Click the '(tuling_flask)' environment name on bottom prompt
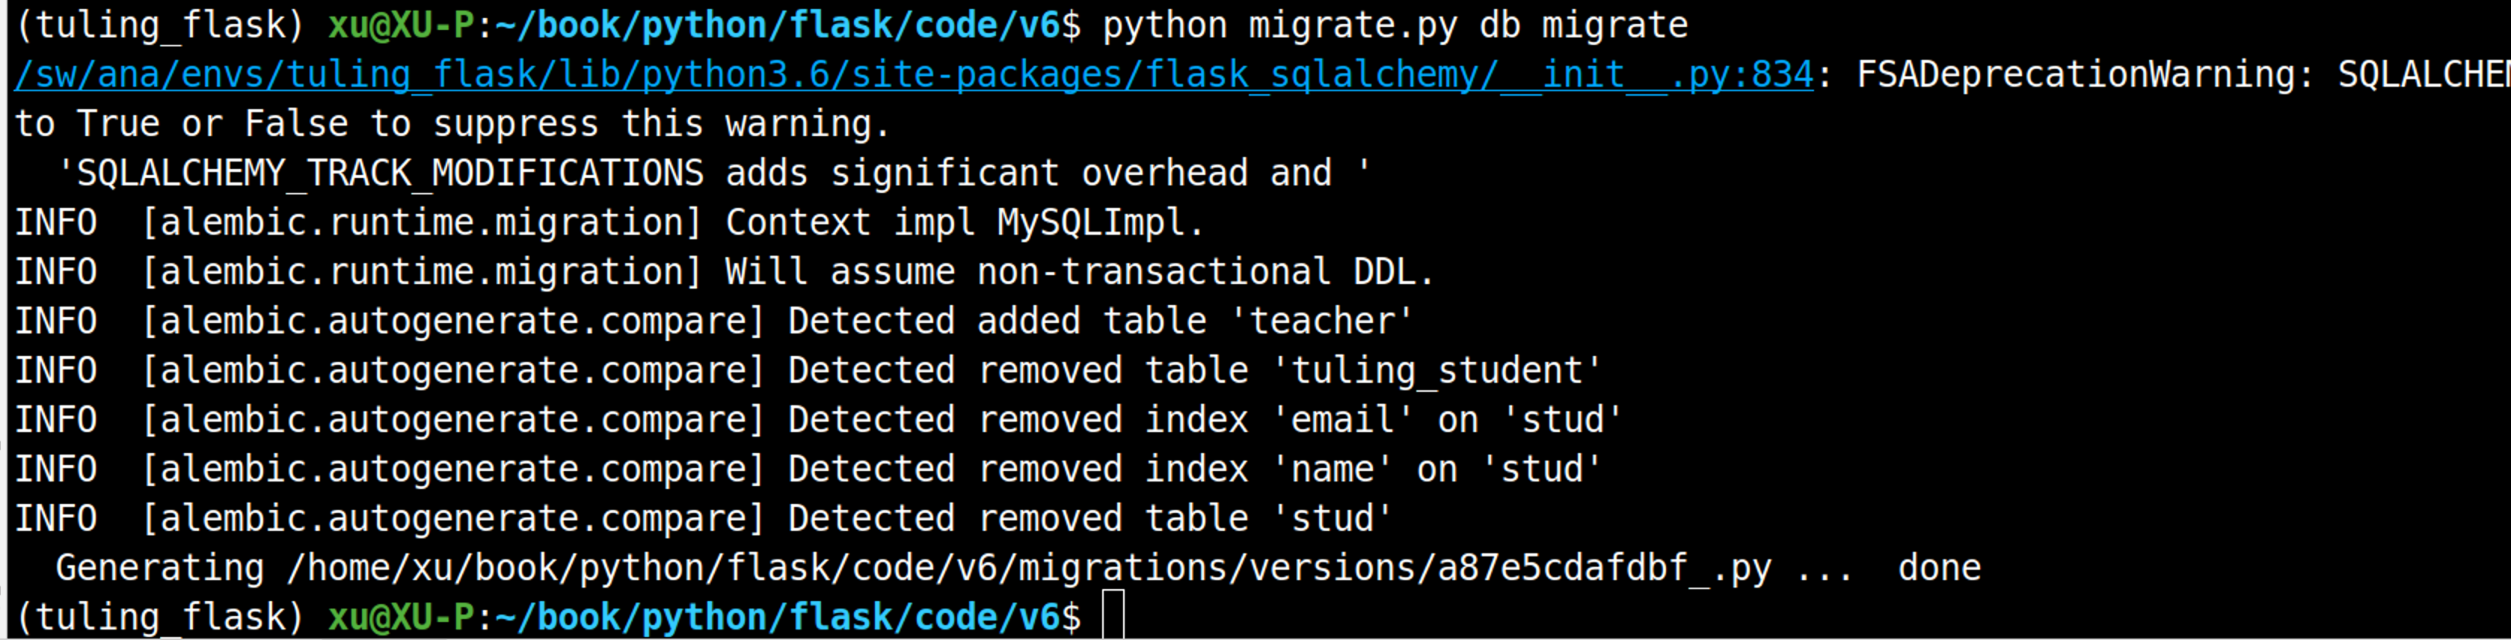The height and width of the screenshot is (640, 2511). 161,618
